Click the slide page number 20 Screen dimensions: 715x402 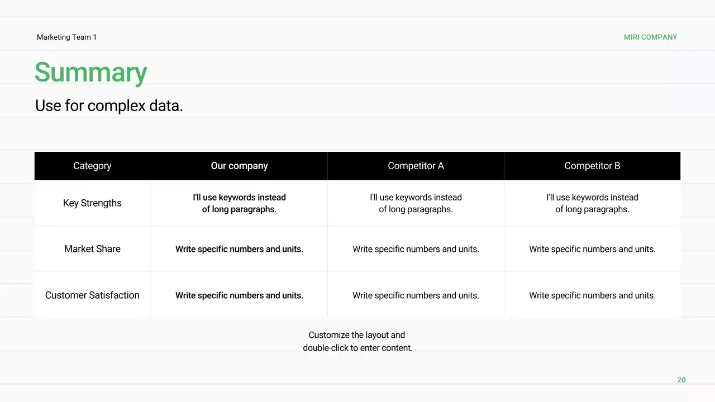click(681, 380)
